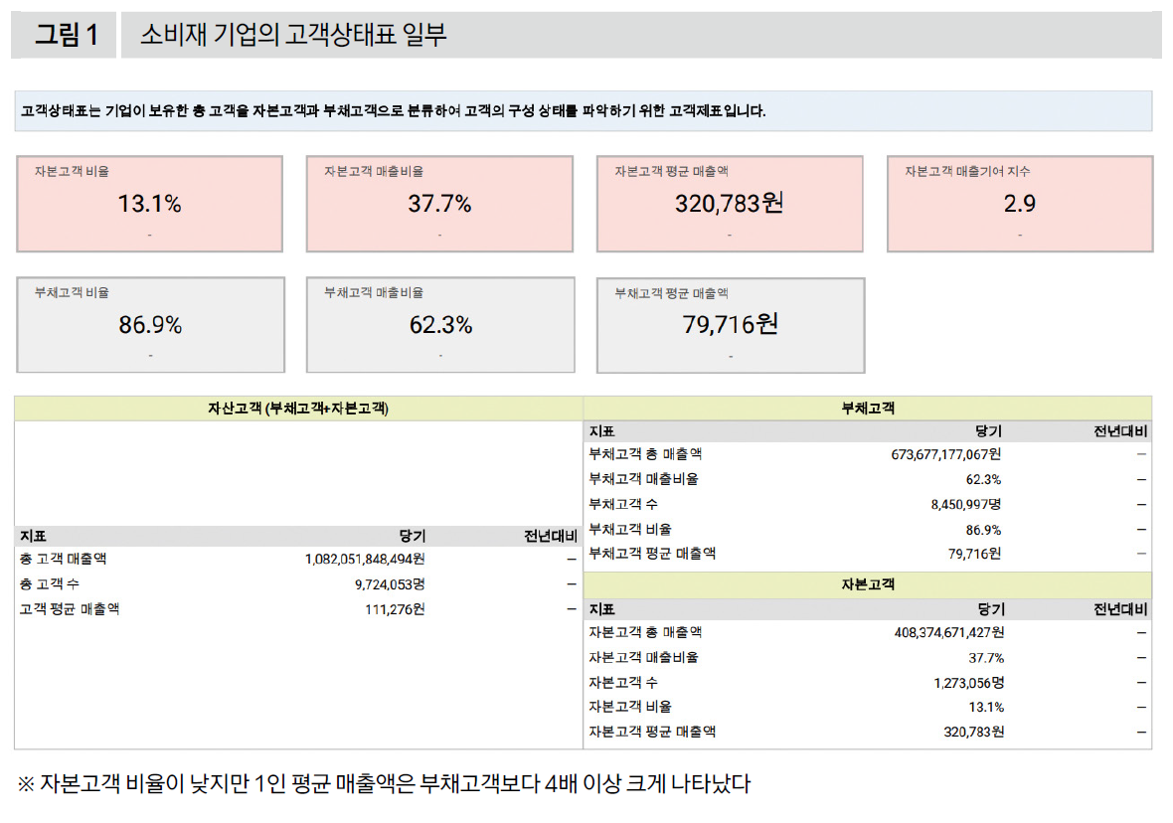Screen dimensions: 1173x823
Task: Click the 고객상태표 description banner text
Action: pos(393,110)
